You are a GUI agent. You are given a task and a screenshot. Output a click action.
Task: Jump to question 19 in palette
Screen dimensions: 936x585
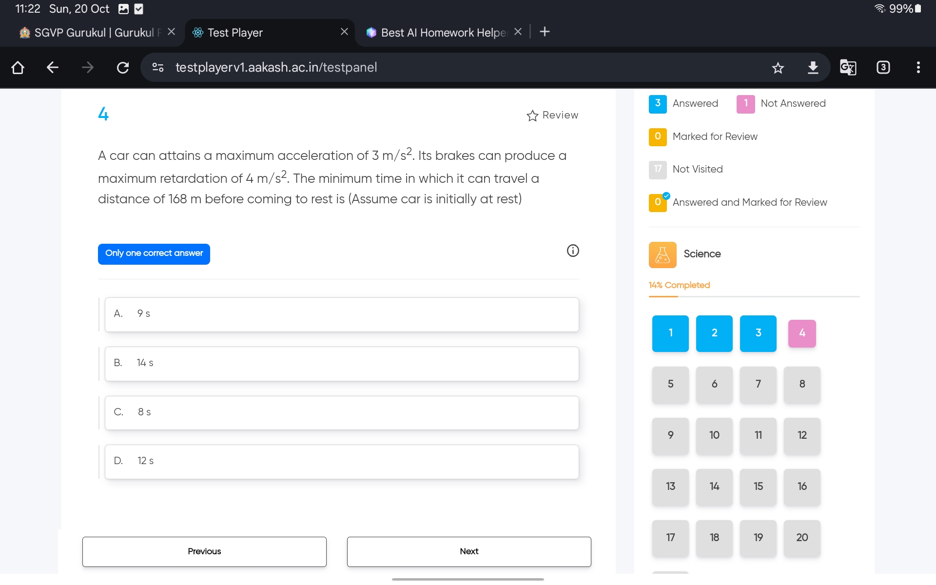pyautogui.click(x=758, y=538)
